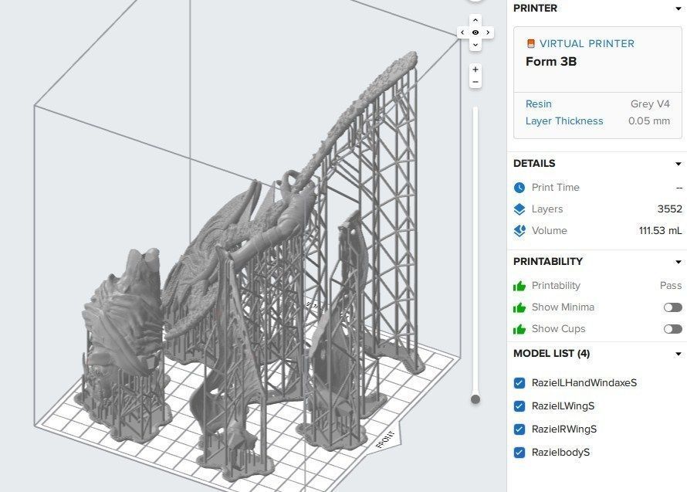Click the 111.53 mL volume value
The width and height of the screenshot is (687, 492).
[660, 231]
